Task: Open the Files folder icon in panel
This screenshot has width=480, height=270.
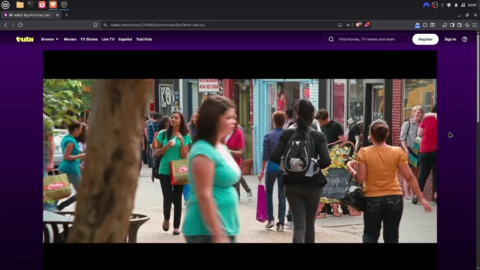Action: point(20,5)
